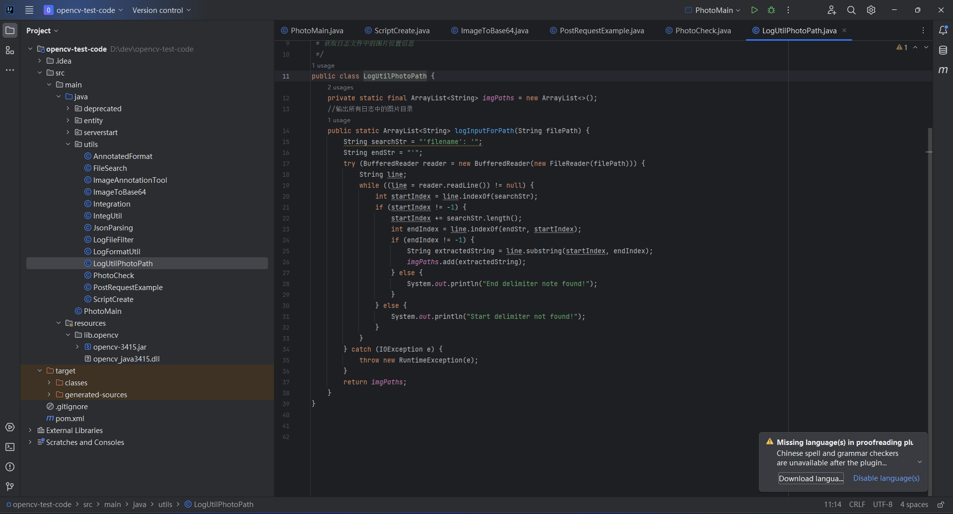
Task: Open Terminal tool window
Action: (x=10, y=447)
